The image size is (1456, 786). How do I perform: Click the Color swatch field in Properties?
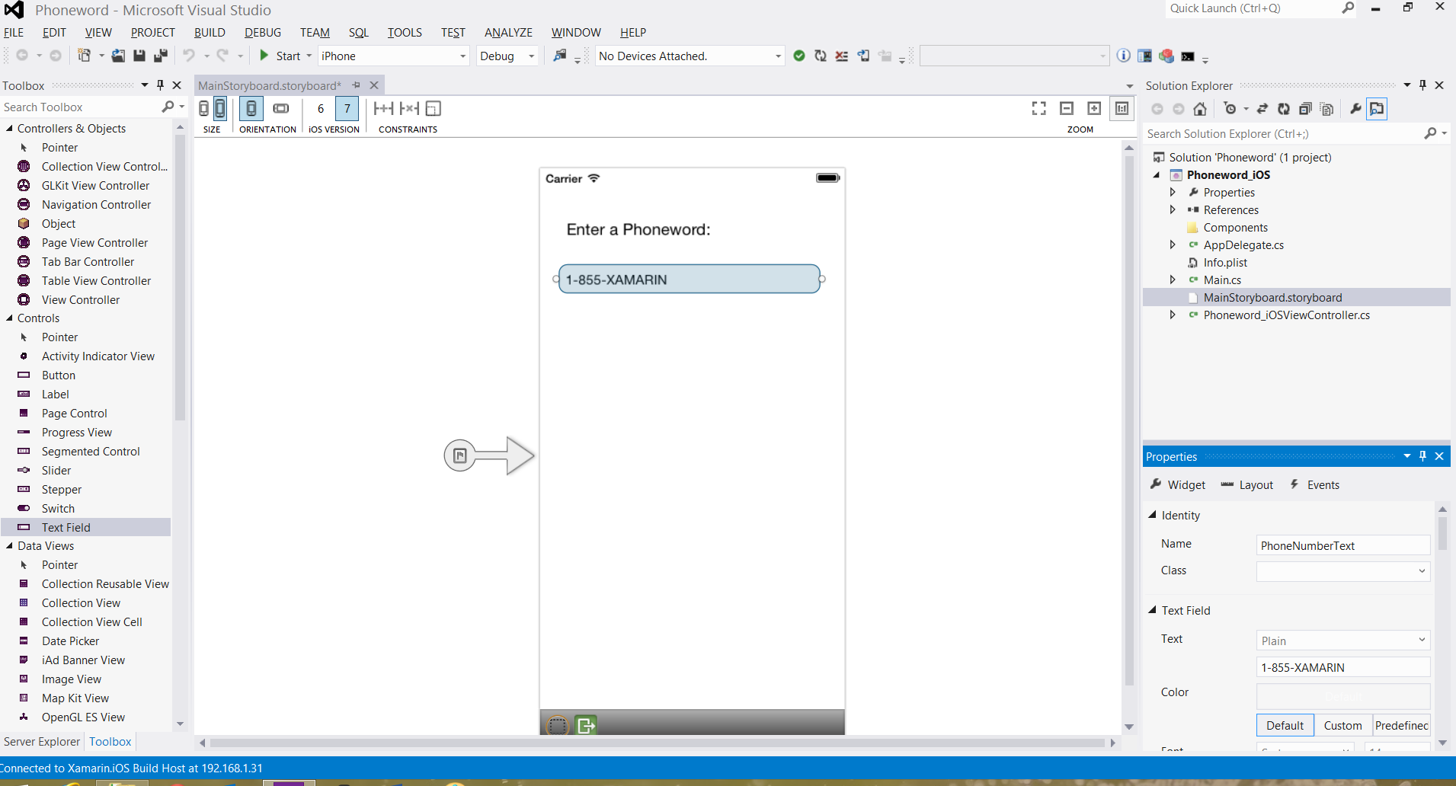1342,695
